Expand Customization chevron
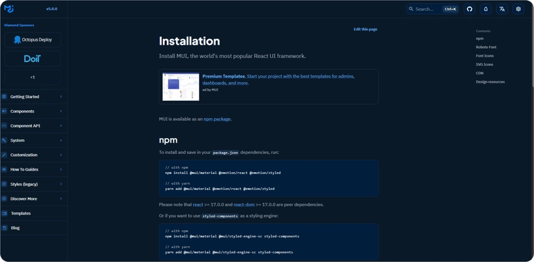 click(61, 155)
